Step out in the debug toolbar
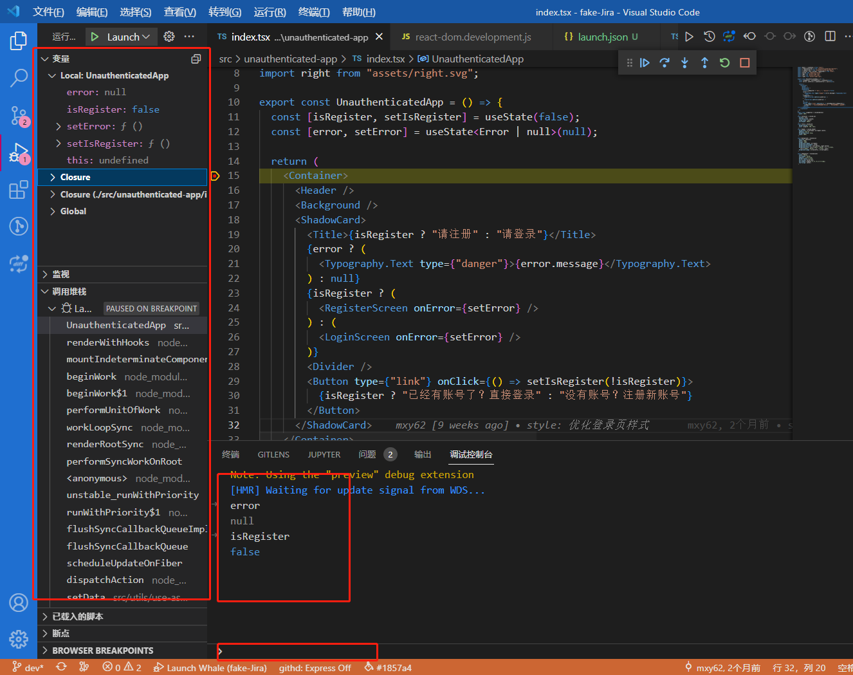This screenshot has height=675, width=853. [704, 62]
